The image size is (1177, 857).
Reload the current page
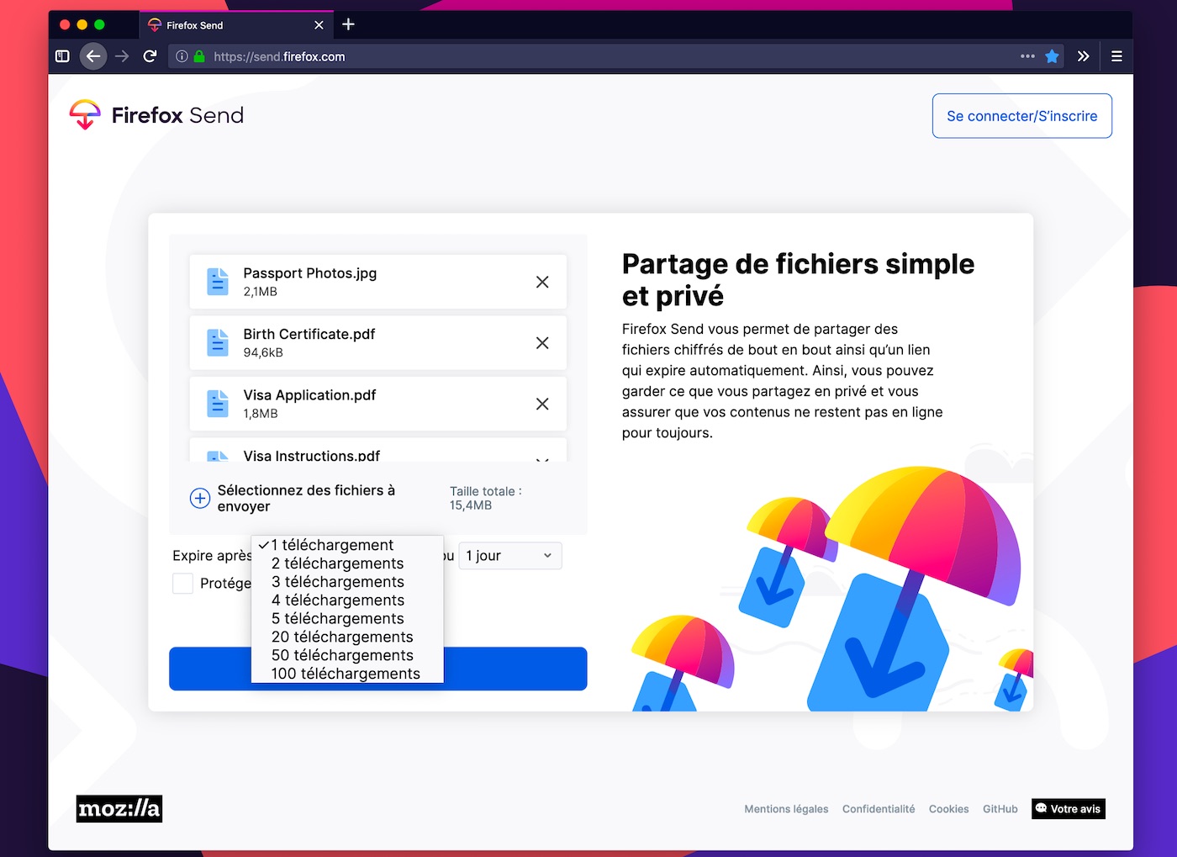[x=150, y=56]
